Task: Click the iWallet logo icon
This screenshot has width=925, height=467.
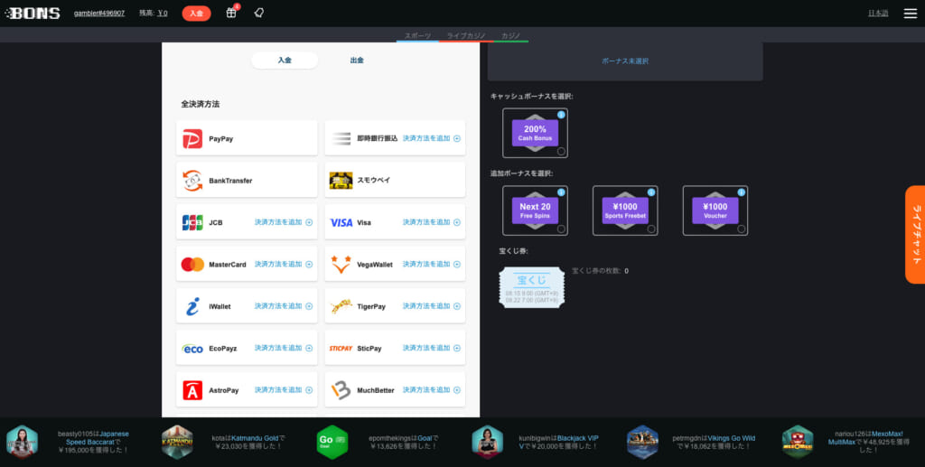Action: coord(192,306)
